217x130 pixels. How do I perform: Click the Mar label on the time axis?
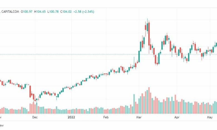(x=139, y=117)
